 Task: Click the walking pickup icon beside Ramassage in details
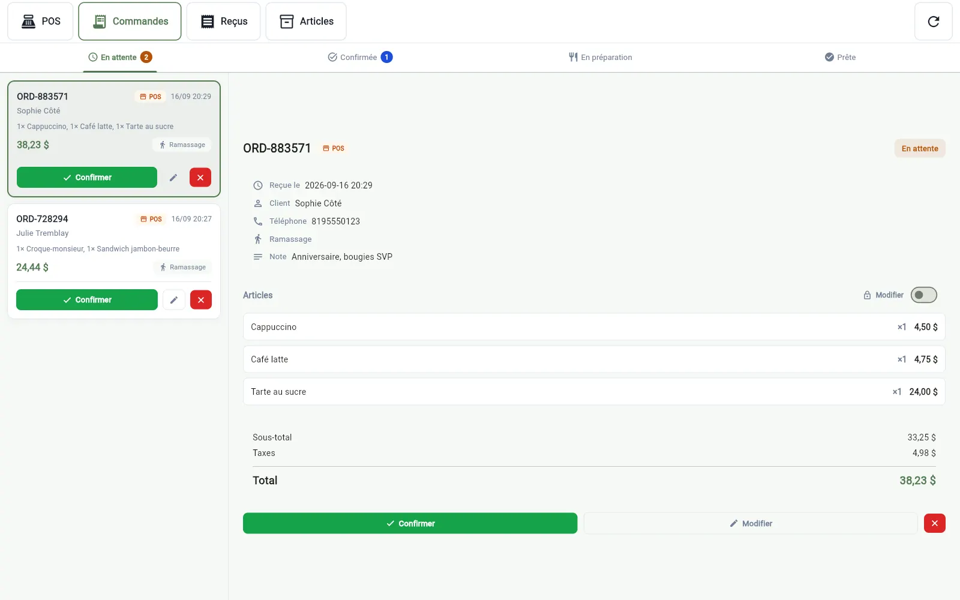[258, 239]
